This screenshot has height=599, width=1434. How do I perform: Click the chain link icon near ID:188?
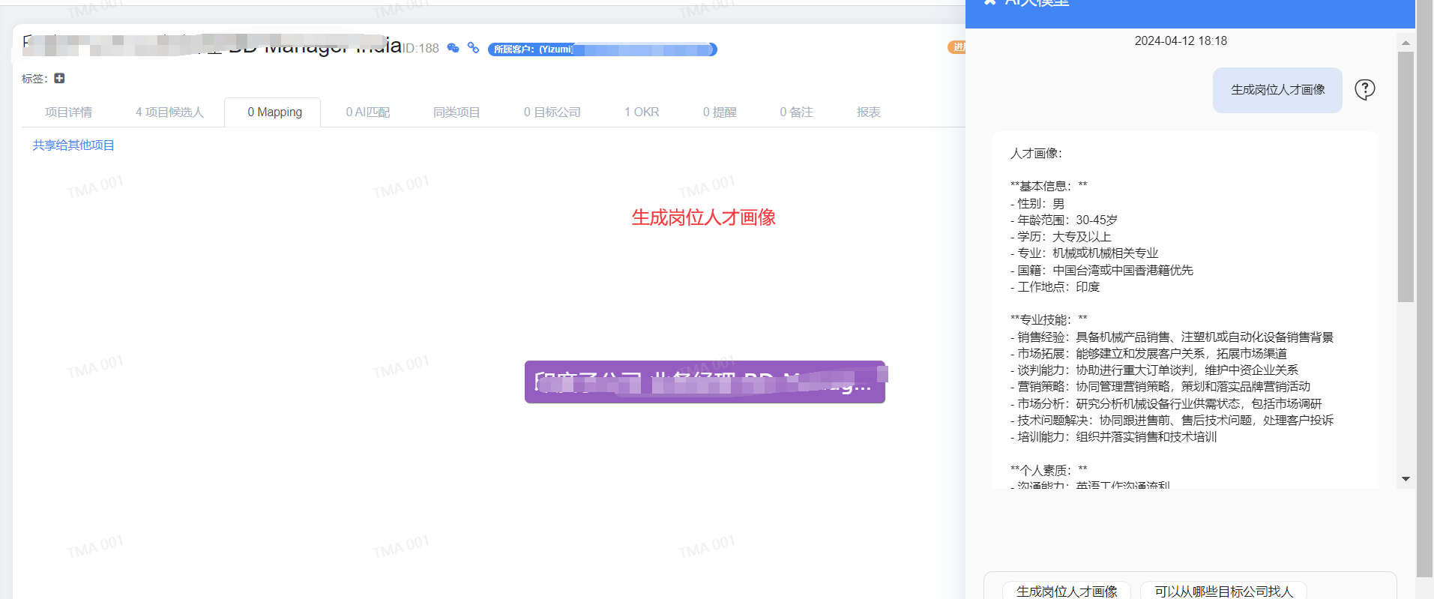(x=473, y=48)
